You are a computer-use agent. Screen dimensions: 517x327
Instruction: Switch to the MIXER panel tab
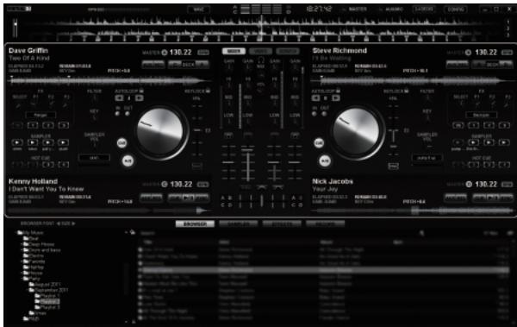click(x=234, y=51)
